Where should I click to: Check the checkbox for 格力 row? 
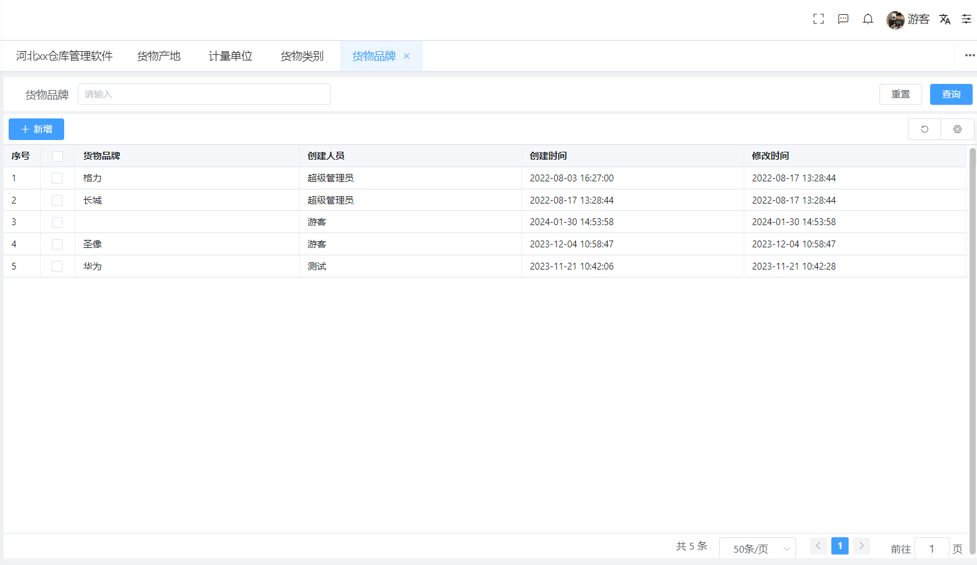click(57, 178)
